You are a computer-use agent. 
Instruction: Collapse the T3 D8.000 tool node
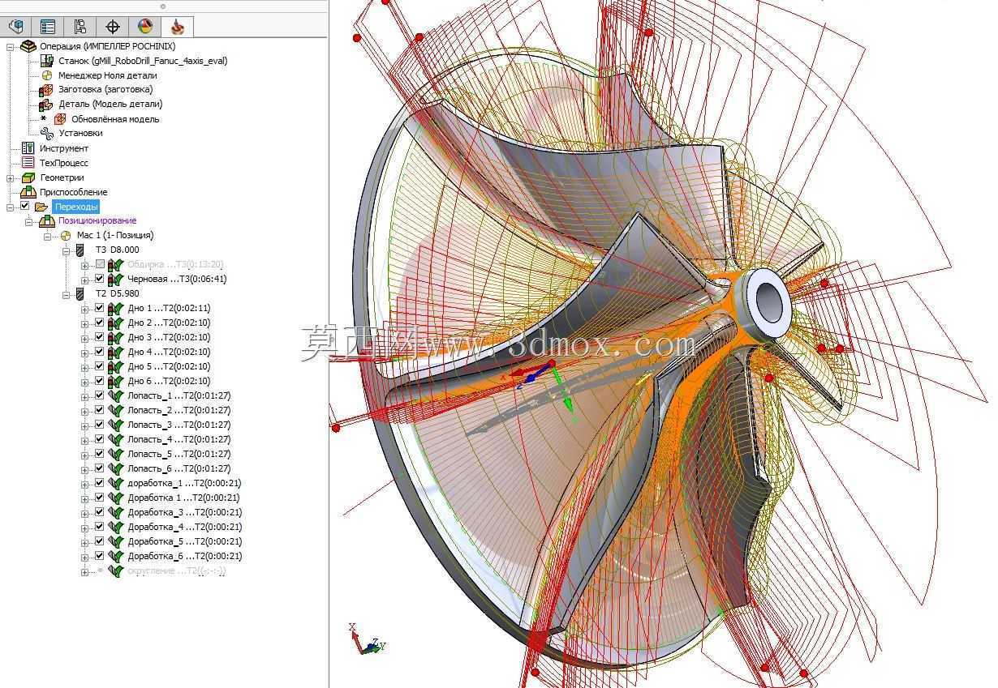click(67, 250)
